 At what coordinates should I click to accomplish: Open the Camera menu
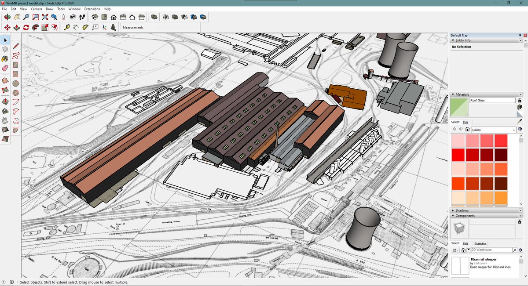37,9
